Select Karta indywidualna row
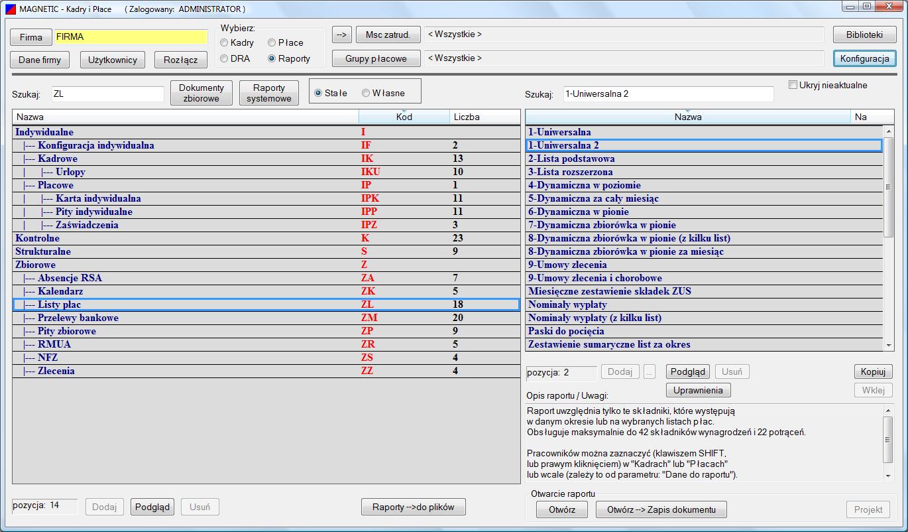The height and width of the screenshot is (532, 908). coord(266,198)
